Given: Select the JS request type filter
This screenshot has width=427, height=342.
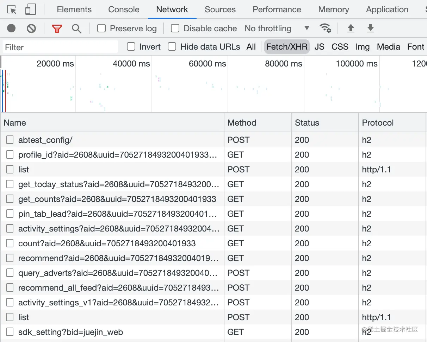Looking at the screenshot, I should pos(319,47).
